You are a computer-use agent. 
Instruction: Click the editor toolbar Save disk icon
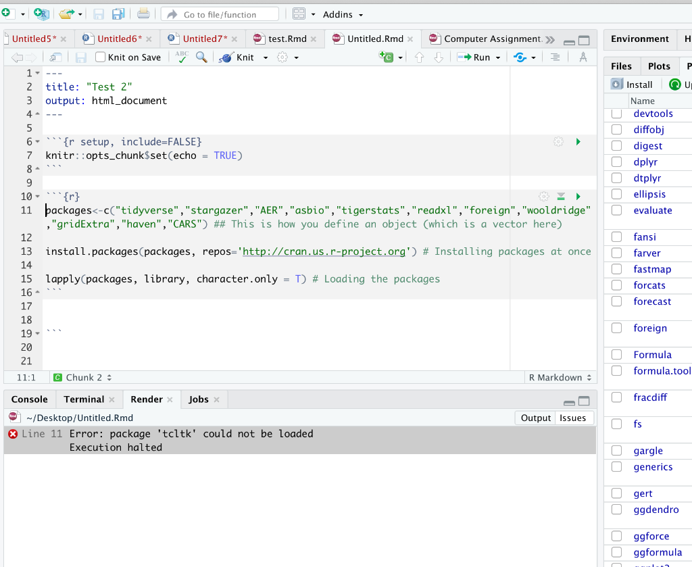click(81, 57)
